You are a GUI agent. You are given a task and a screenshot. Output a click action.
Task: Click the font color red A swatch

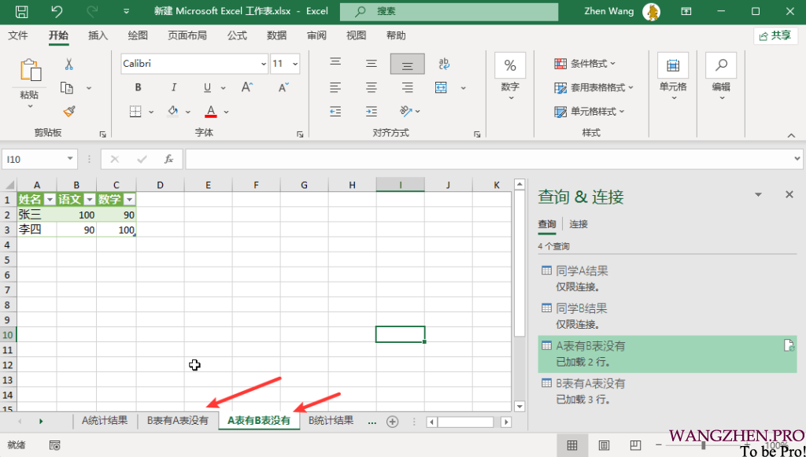210,111
